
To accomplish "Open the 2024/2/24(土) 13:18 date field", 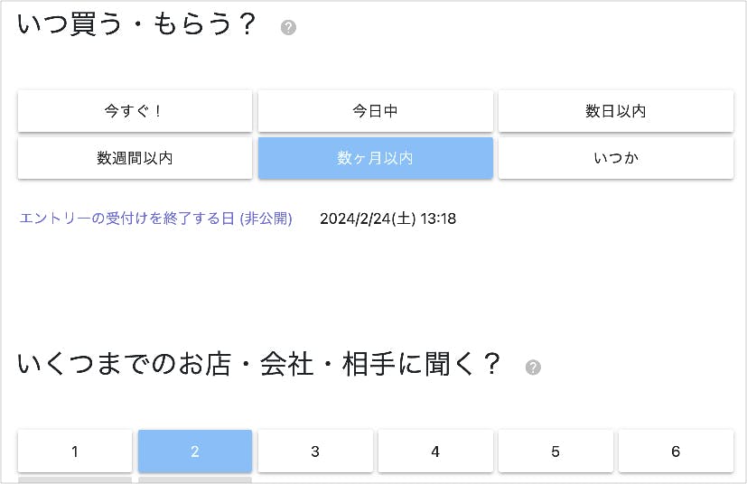I will tap(388, 219).
